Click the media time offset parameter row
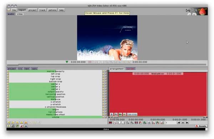Image resolution: width=214 pixels, height=139 pixels. click(56, 114)
